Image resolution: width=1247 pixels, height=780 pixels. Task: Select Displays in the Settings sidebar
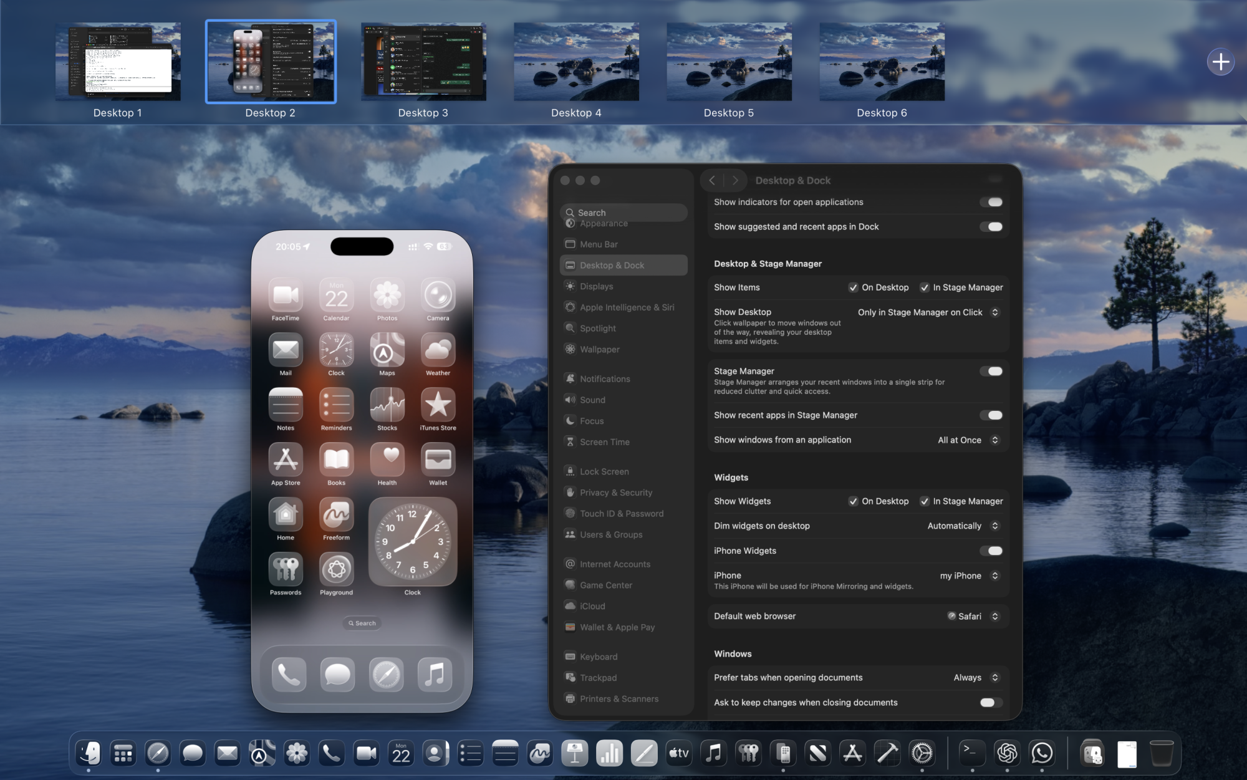623,286
